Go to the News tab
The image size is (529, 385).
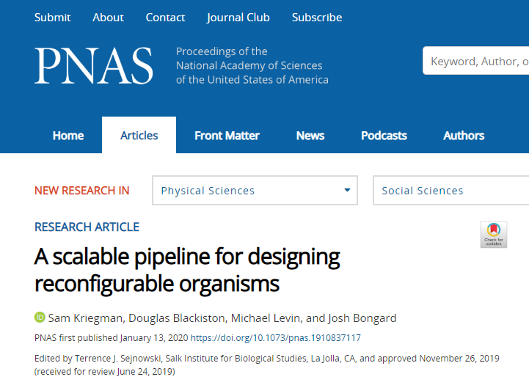310,136
